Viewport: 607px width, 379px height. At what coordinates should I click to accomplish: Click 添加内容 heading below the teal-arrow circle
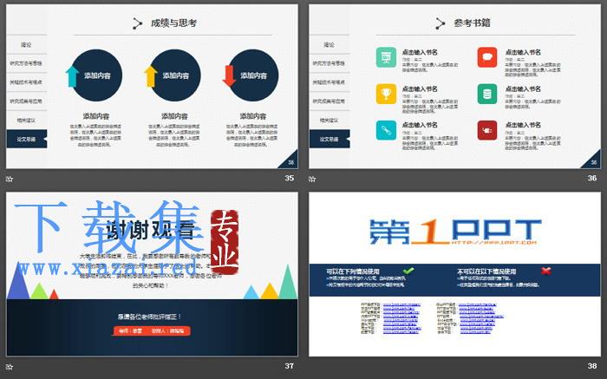pyautogui.click(x=96, y=115)
